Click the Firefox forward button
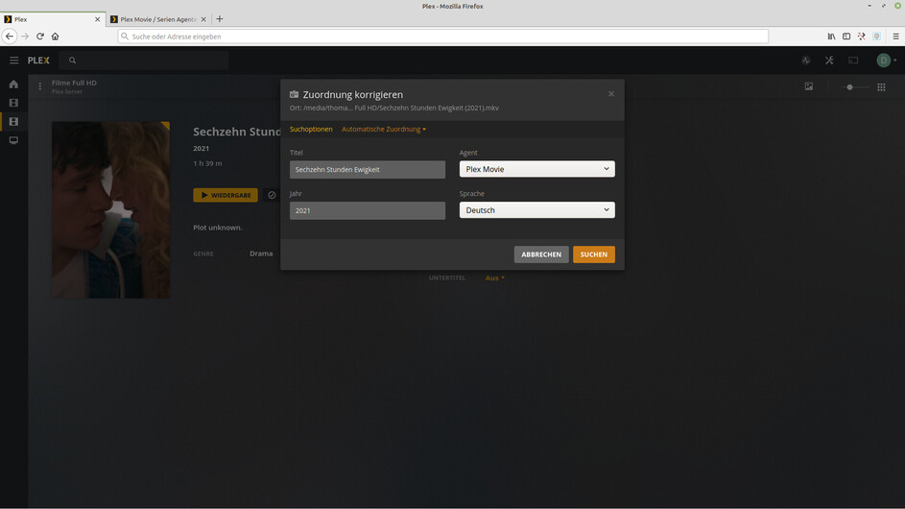 coord(25,36)
